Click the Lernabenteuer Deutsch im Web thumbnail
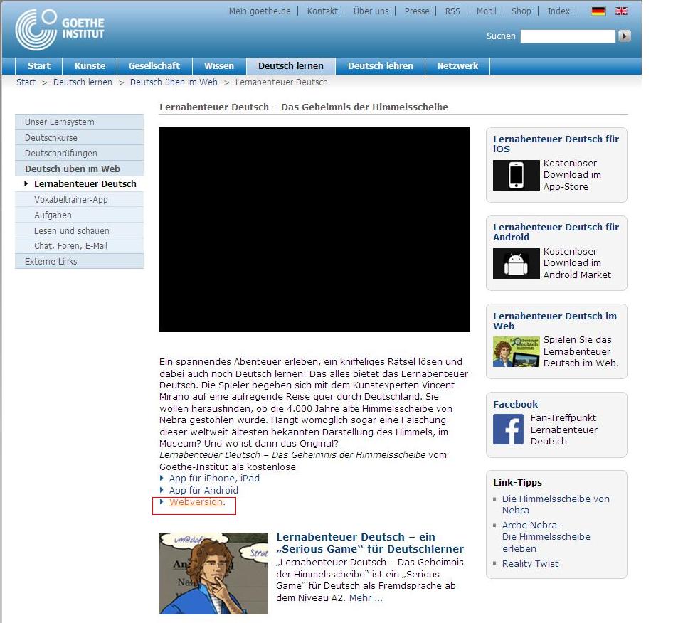683x623 pixels. coord(517,352)
